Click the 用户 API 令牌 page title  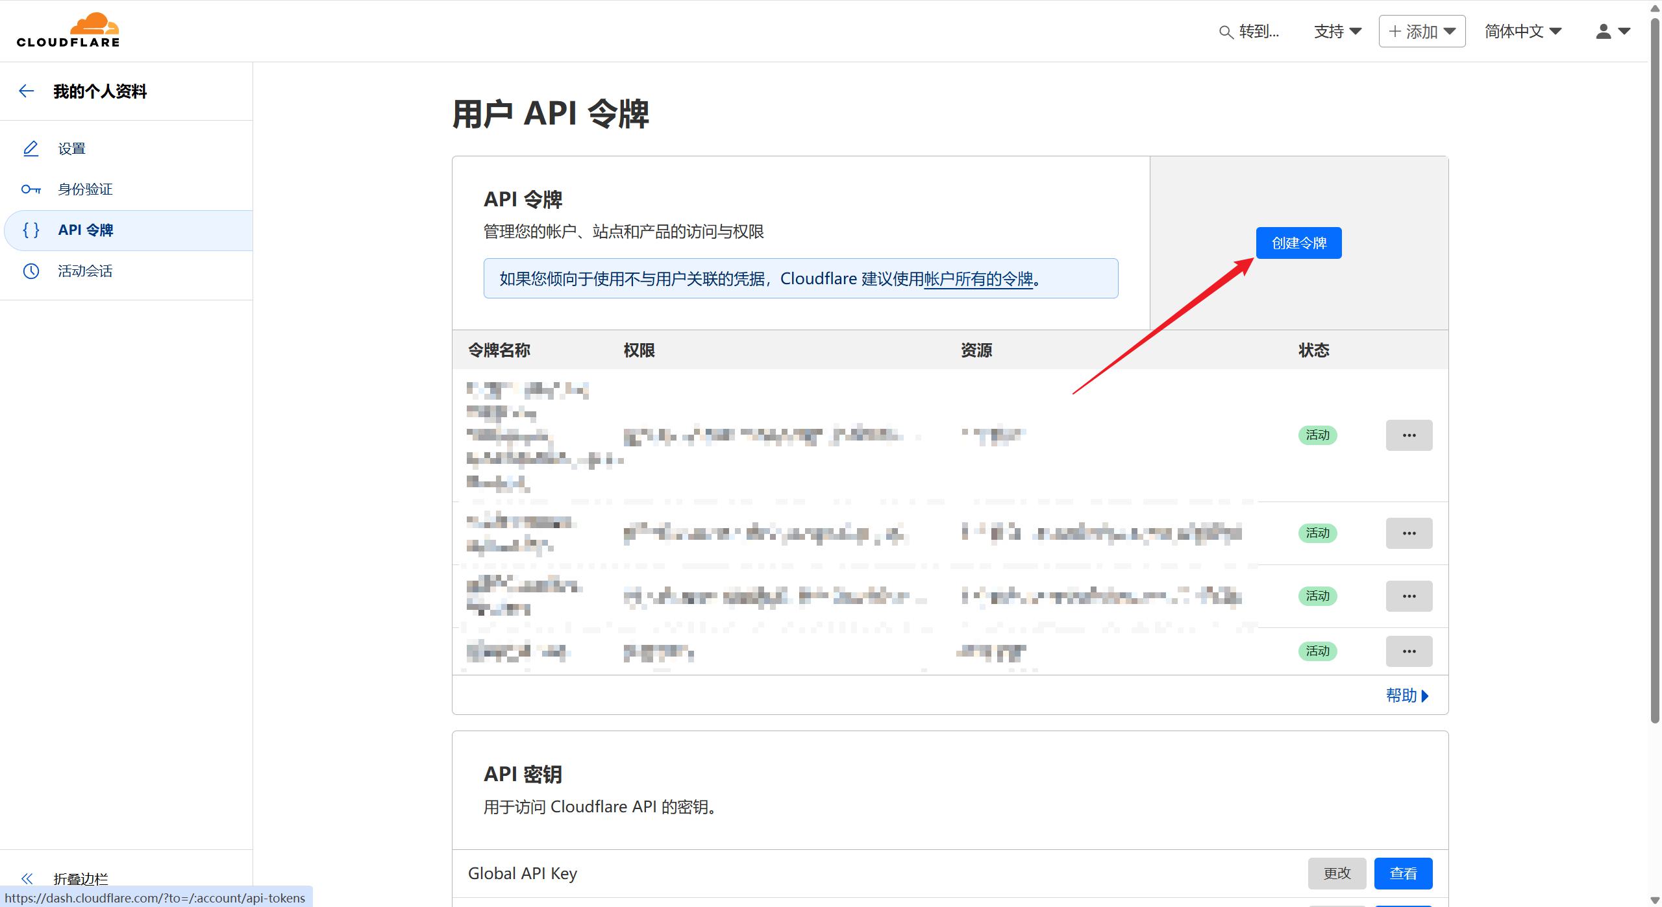tap(551, 114)
